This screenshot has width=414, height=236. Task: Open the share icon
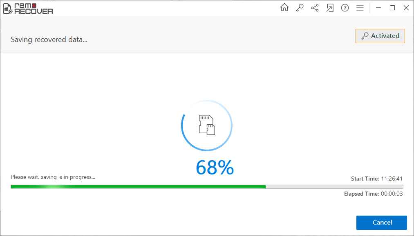click(315, 8)
